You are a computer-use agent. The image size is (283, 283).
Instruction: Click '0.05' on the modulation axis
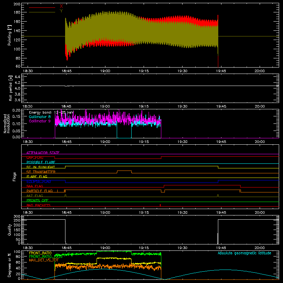tap(16, 131)
